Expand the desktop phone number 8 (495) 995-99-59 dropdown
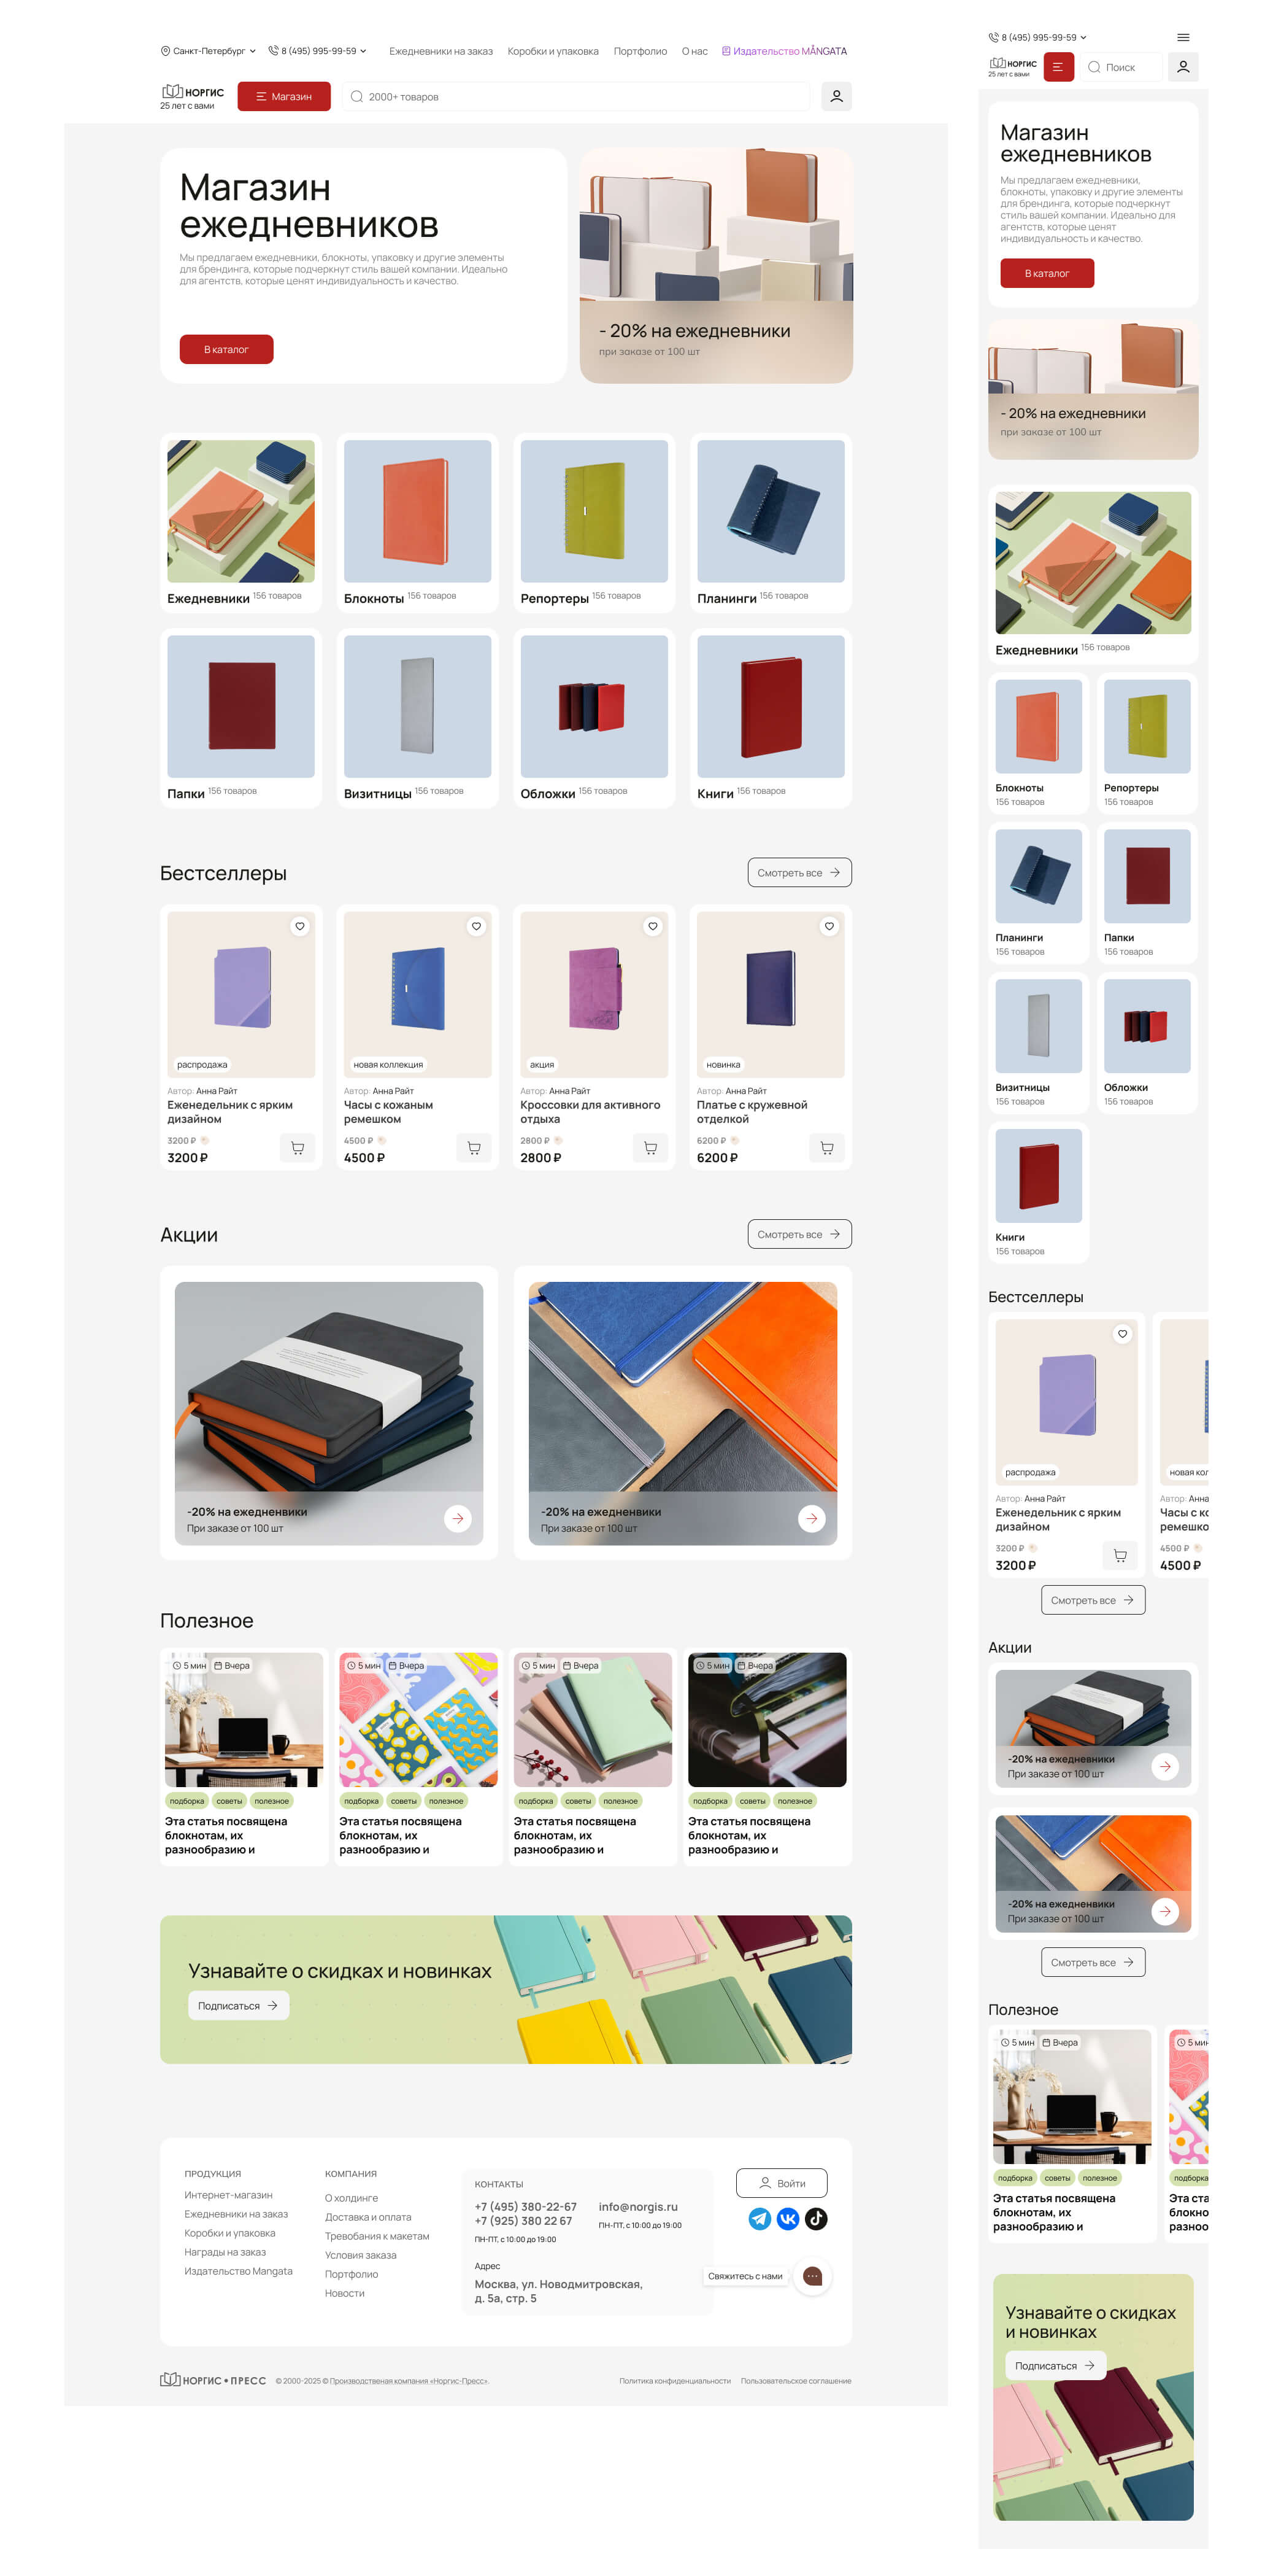Viewport: 1273px width, 2576px height. click(318, 51)
